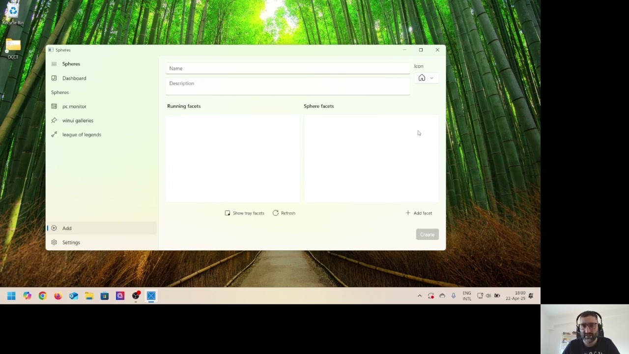Open the Add sphere page
Viewport: 629px width, 354px height.
point(102,228)
